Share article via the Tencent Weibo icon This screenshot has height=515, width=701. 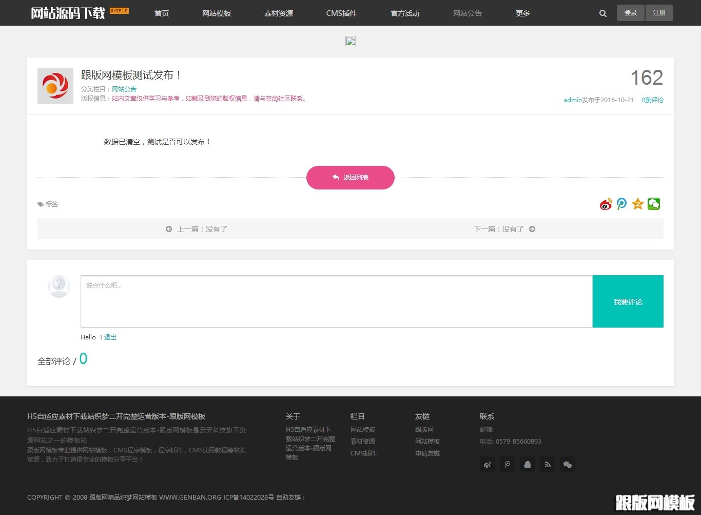(621, 204)
